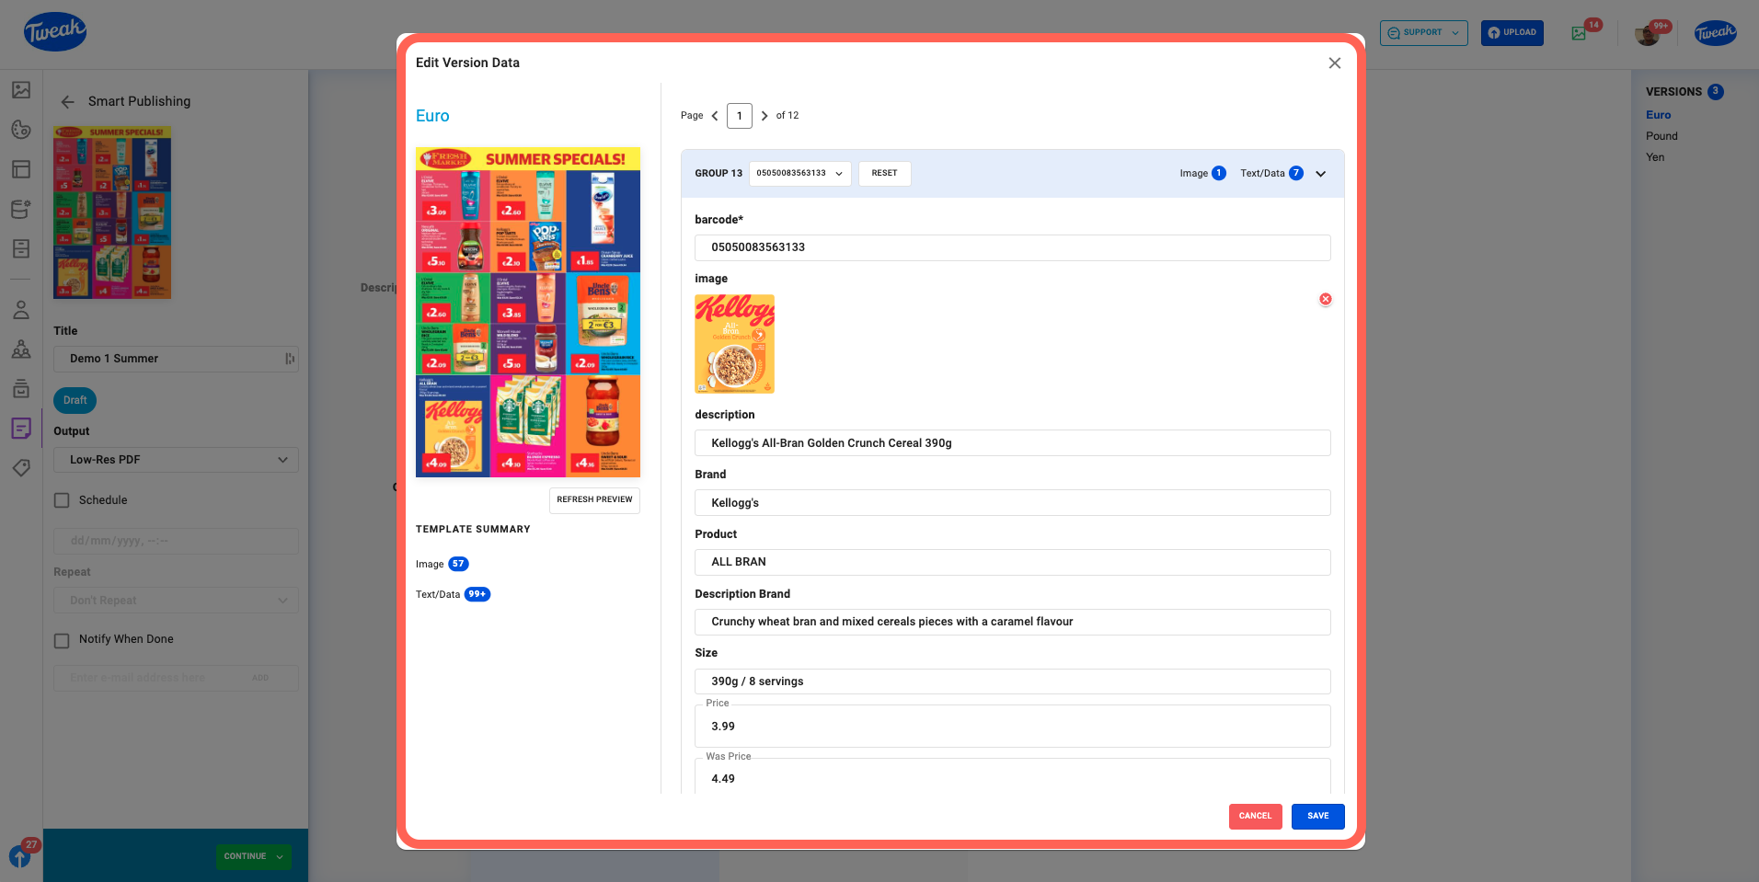
Task: Click the small flyer thumbnail in sidebar panel
Action: click(x=112, y=212)
